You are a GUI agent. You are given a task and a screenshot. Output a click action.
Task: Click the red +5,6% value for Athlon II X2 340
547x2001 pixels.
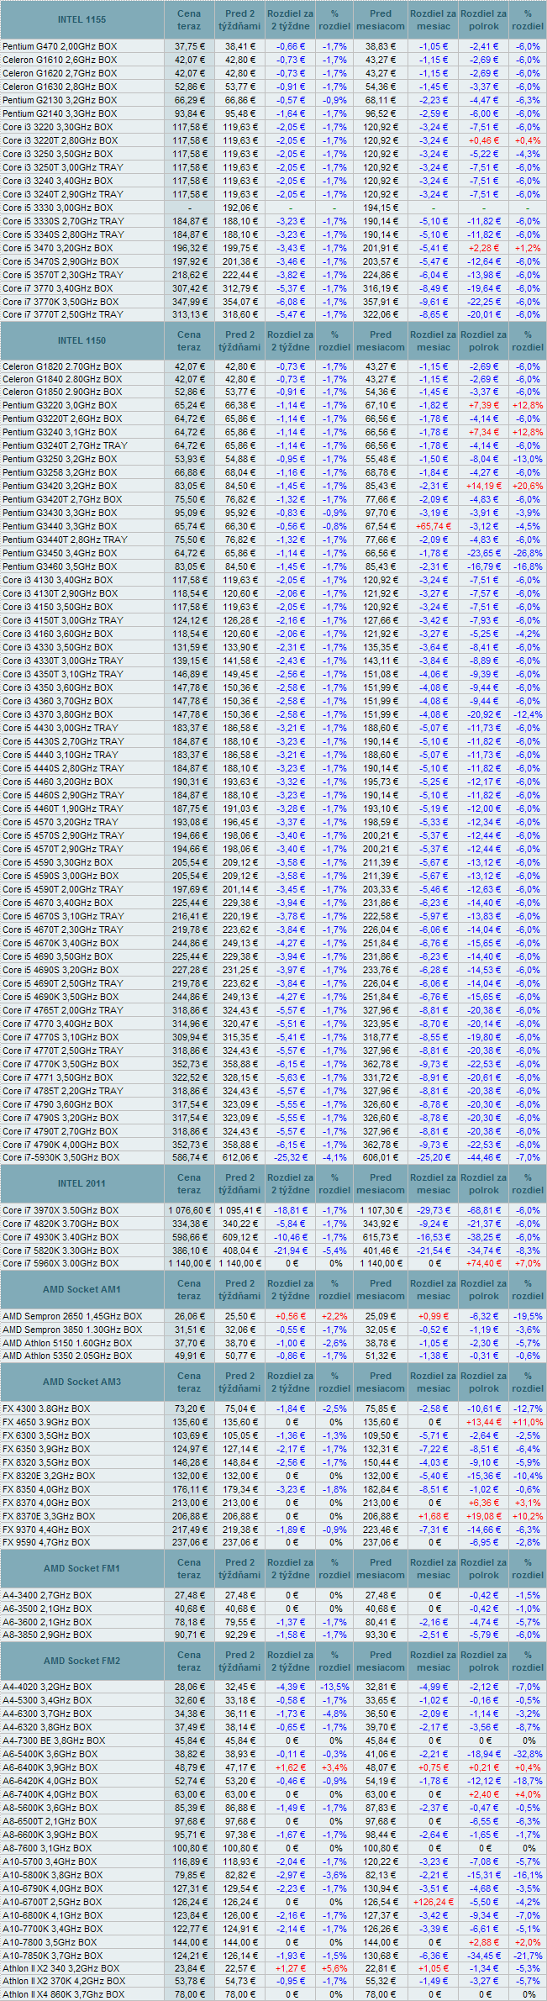coord(334,1968)
